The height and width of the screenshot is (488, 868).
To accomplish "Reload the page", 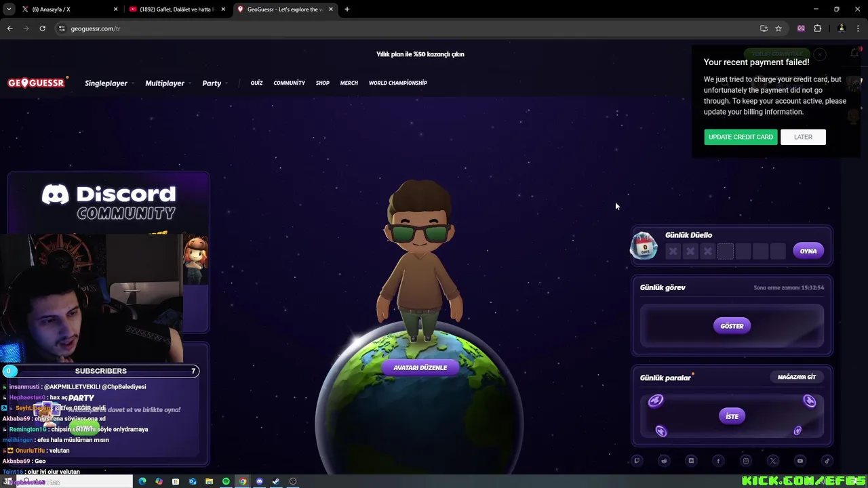I will (42, 28).
